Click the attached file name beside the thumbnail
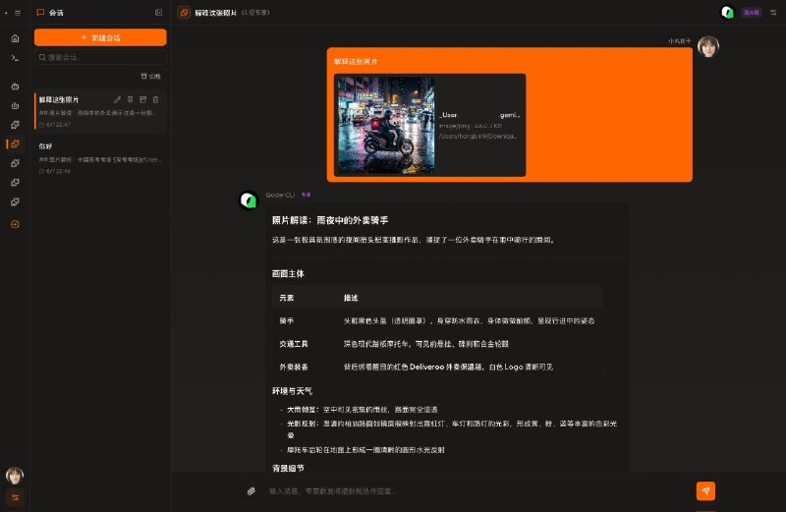 point(479,115)
